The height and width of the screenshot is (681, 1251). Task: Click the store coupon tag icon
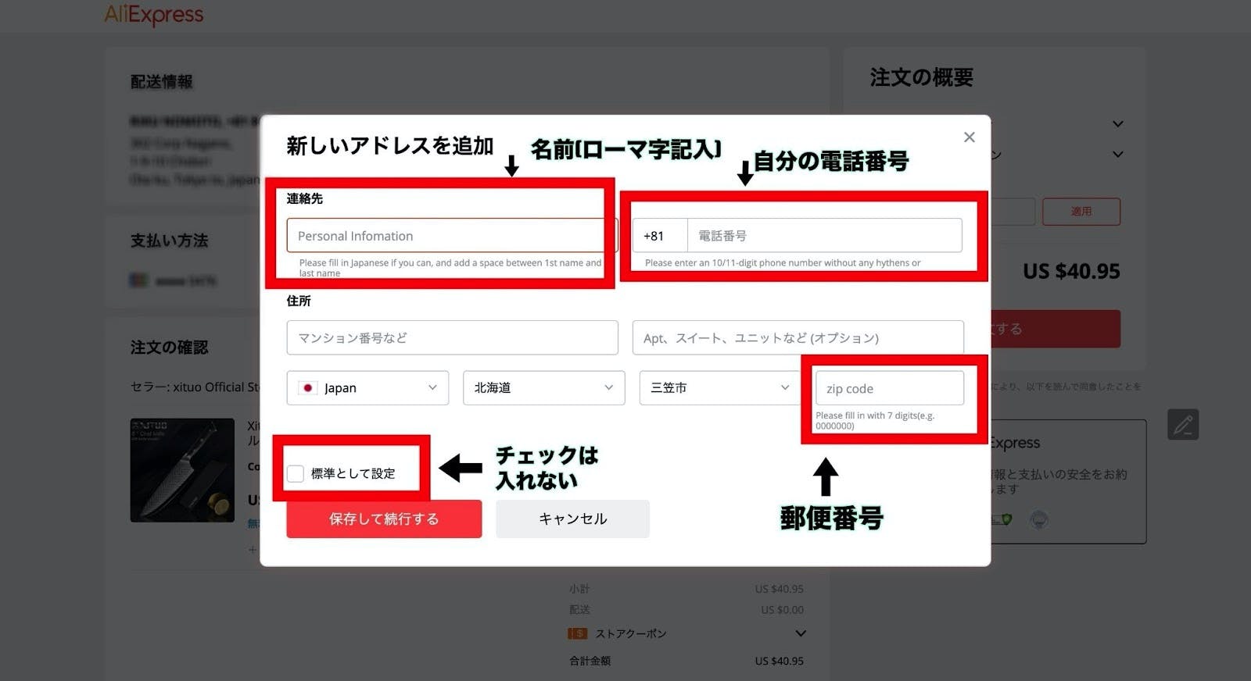[577, 633]
